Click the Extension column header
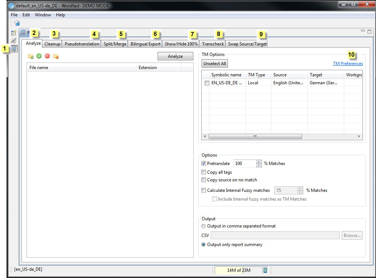 (159, 68)
